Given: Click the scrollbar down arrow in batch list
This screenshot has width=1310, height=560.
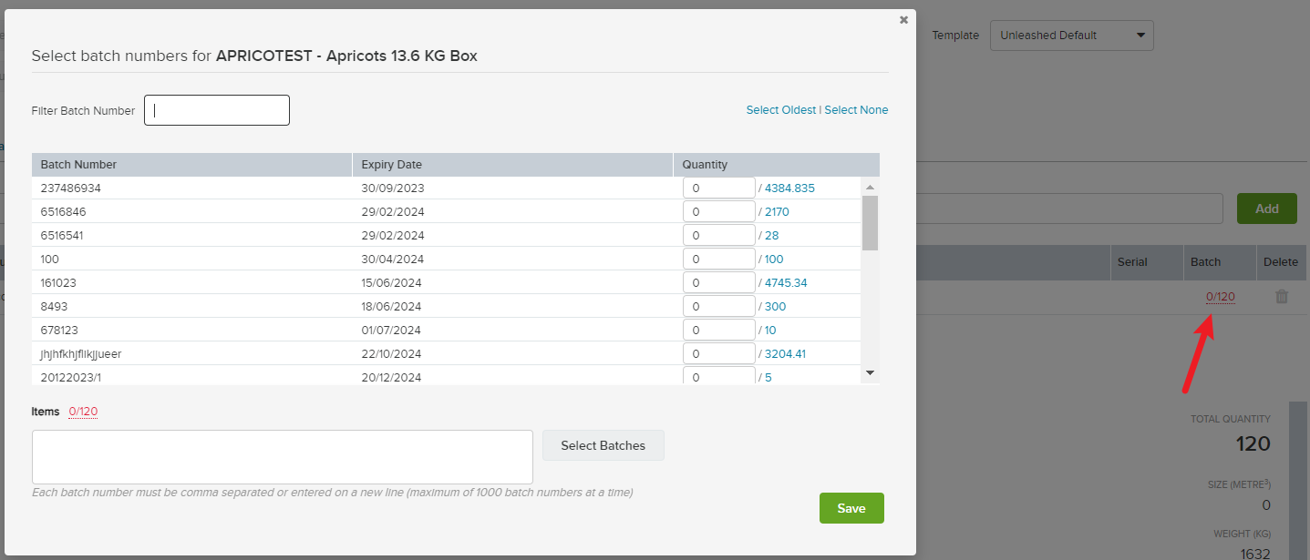Looking at the screenshot, I should pyautogui.click(x=870, y=372).
